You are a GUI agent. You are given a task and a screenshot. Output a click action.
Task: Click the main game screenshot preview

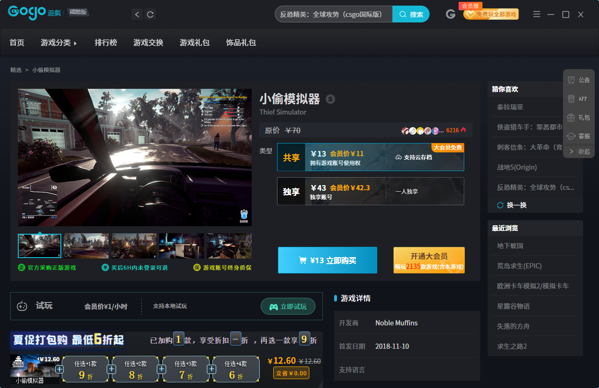click(x=135, y=158)
